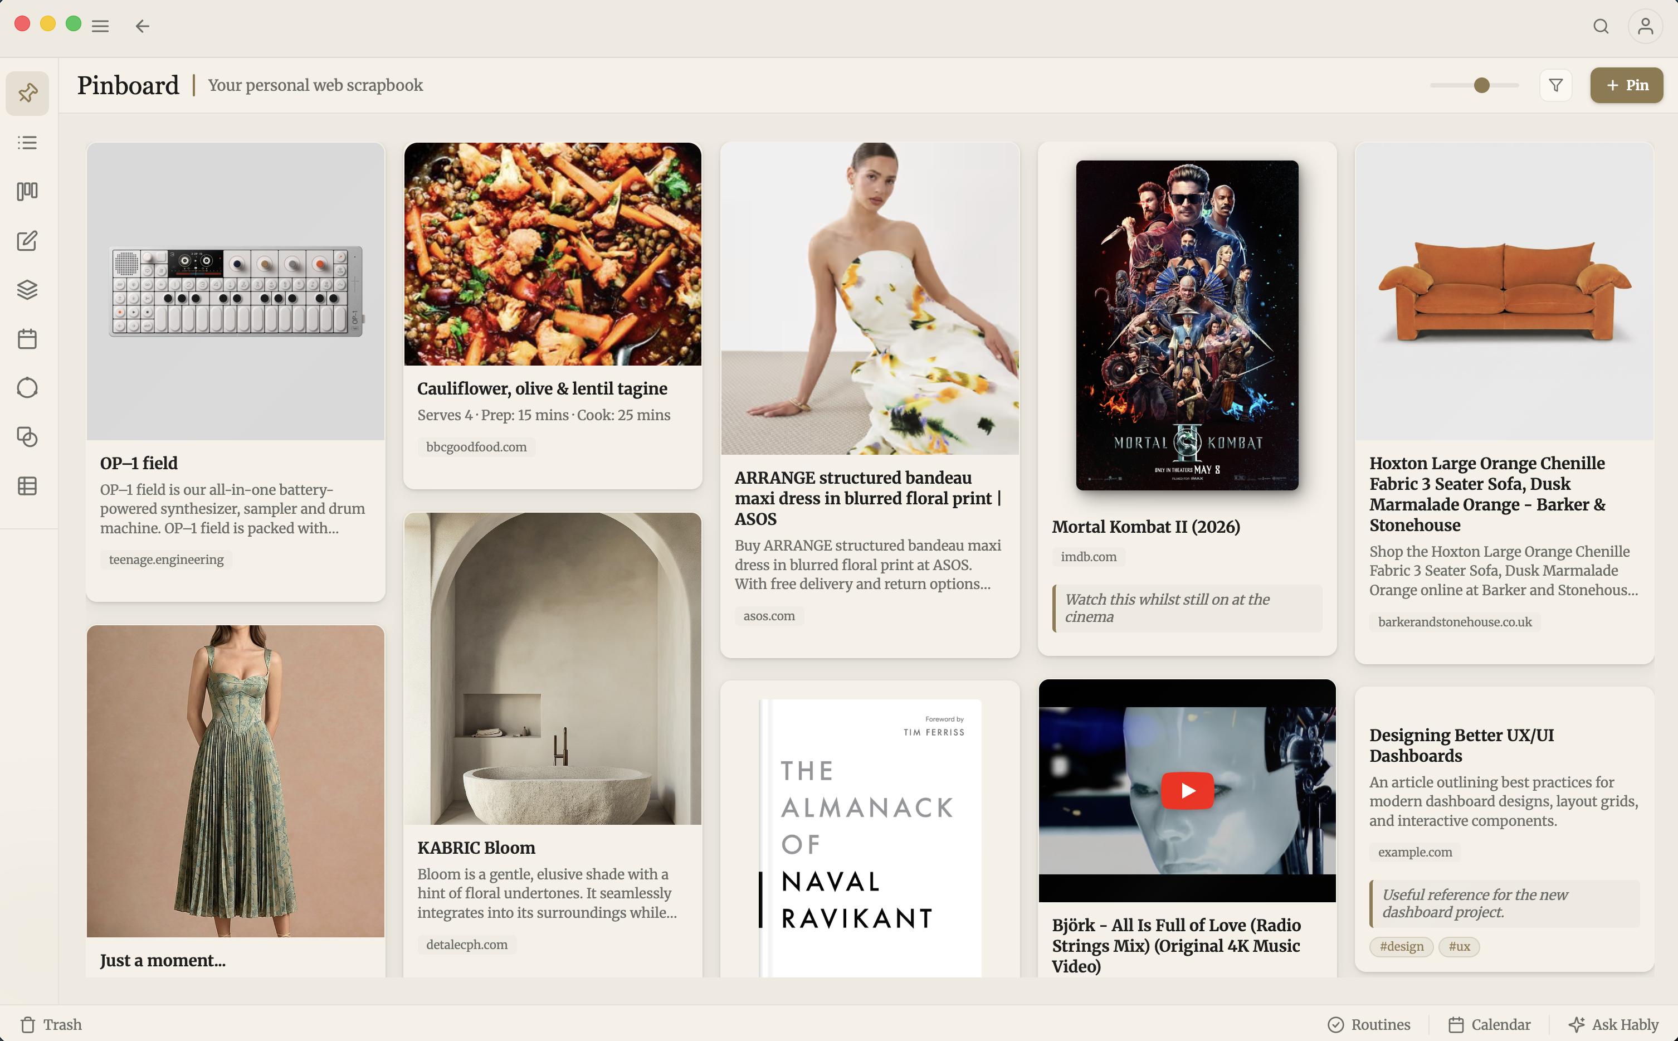Image resolution: width=1678 pixels, height=1041 pixels.
Task: Open the cauliflower tagine photo
Action: pos(553,254)
